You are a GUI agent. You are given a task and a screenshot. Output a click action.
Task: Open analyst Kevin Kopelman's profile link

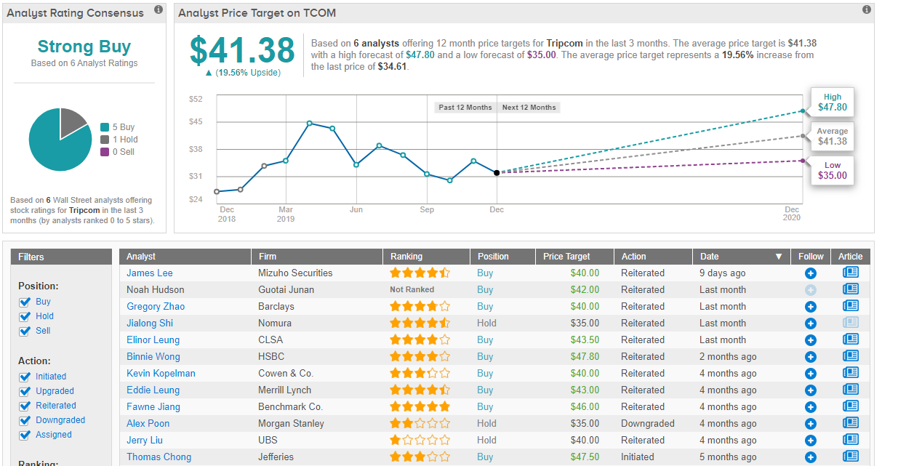click(x=161, y=374)
